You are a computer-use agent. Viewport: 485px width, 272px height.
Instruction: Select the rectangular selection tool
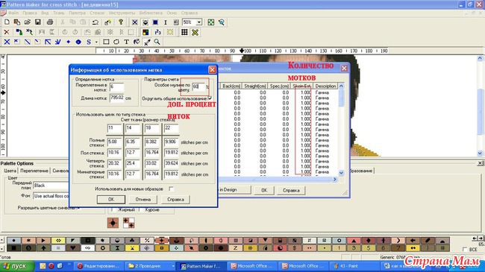click(106, 42)
